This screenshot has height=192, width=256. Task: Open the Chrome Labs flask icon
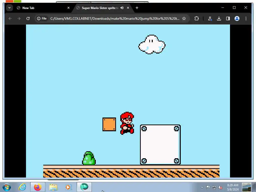[210, 18]
